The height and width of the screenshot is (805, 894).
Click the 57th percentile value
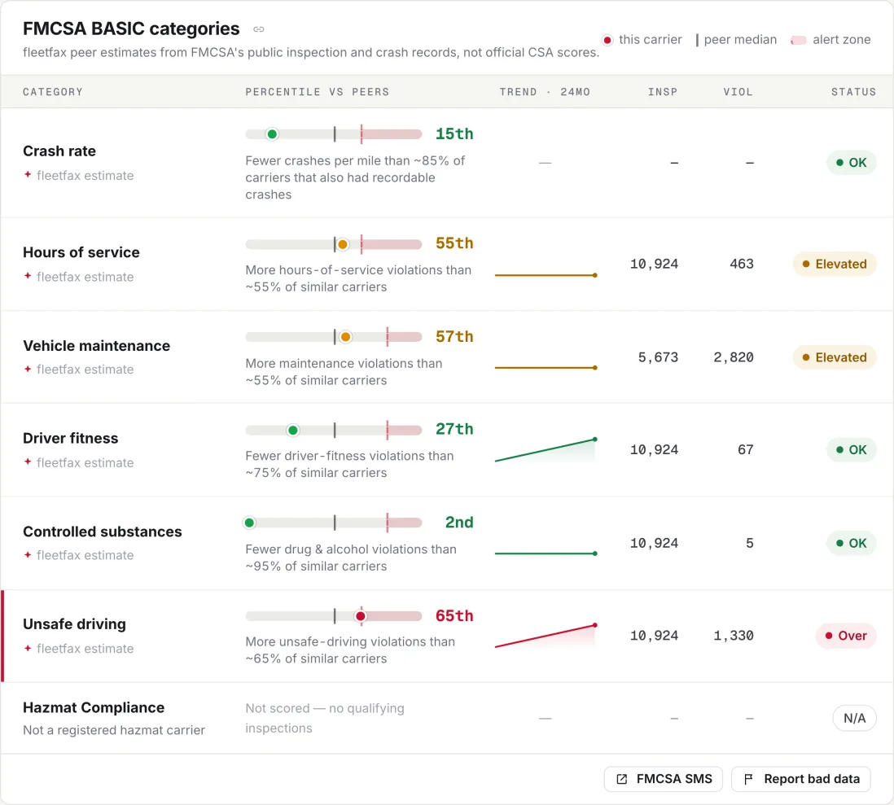[454, 337]
